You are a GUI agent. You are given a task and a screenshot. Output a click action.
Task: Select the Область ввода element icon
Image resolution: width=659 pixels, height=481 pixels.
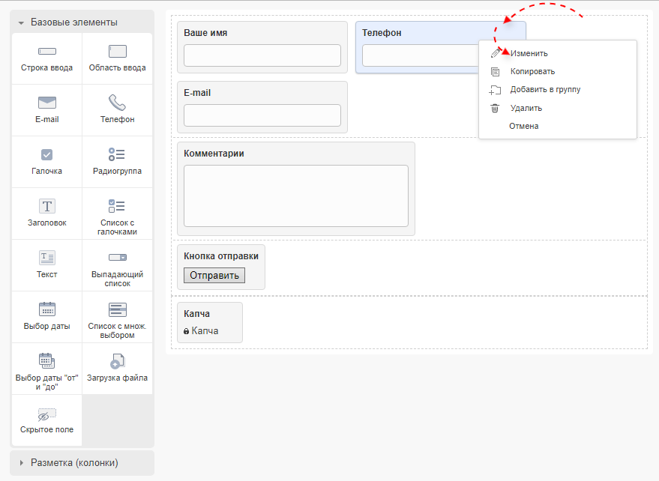click(117, 52)
